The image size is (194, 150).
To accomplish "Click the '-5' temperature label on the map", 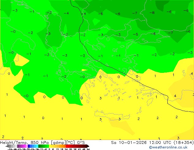I will 136,34.
